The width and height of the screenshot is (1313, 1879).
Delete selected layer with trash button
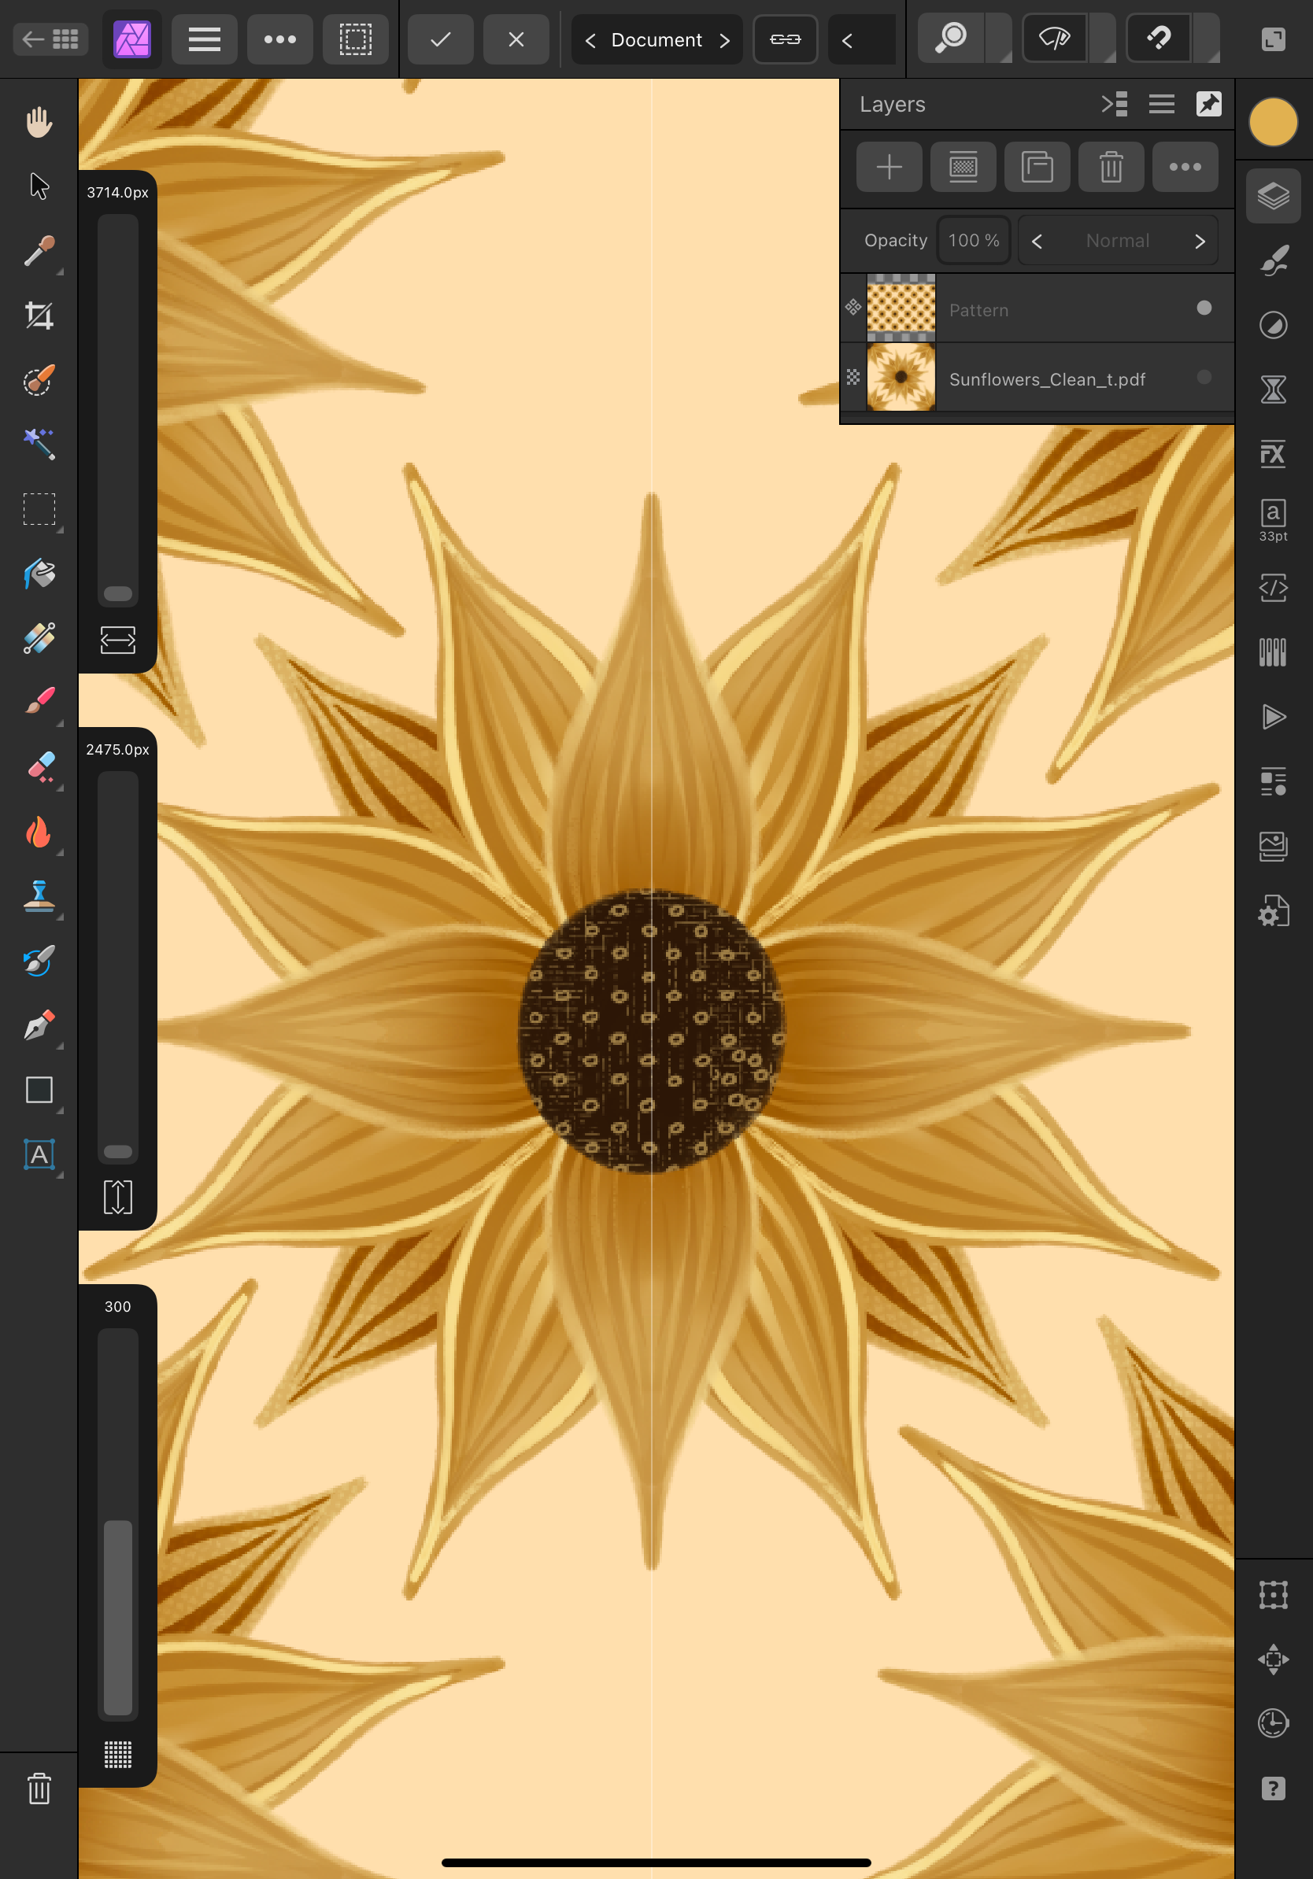pyautogui.click(x=1111, y=167)
